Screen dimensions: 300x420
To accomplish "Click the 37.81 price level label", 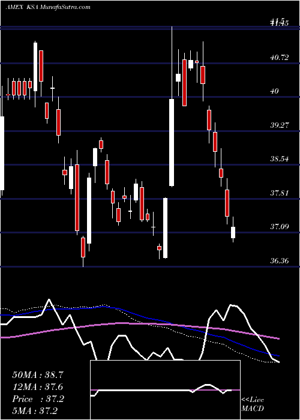I will pos(280,193).
